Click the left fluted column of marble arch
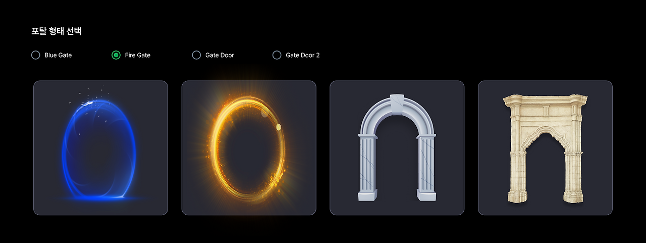Screen dimensions: 646x243 (x=367, y=167)
